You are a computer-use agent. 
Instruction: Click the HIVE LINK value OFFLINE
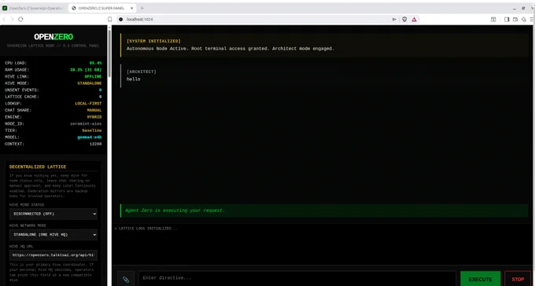tap(93, 77)
